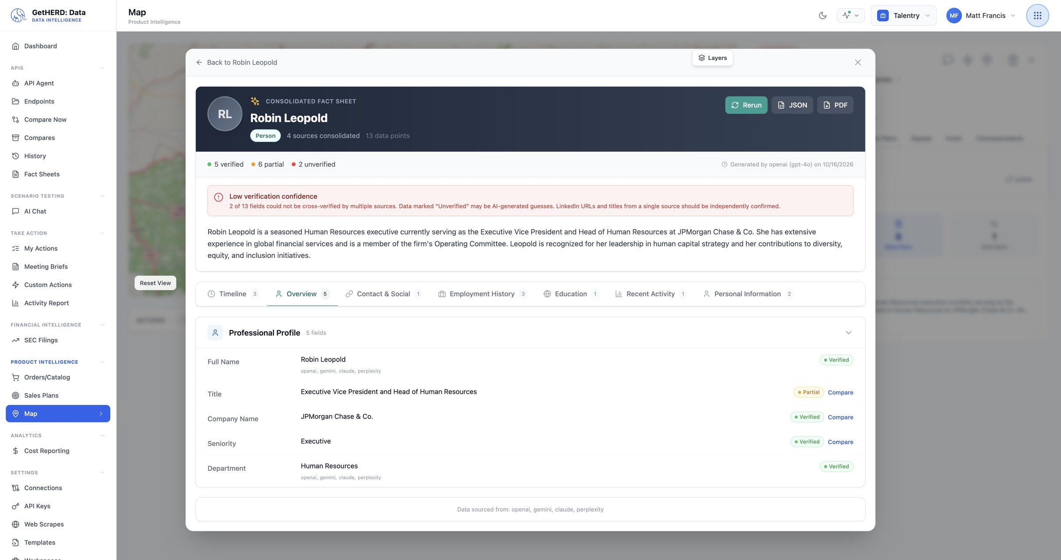This screenshot has height=560, width=1061.
Task: Open Compare Now in sidebar
Action: (x=58, y=119)
